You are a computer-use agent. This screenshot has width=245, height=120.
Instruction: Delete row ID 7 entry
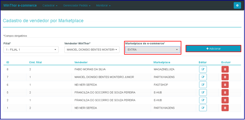point(225,77)
